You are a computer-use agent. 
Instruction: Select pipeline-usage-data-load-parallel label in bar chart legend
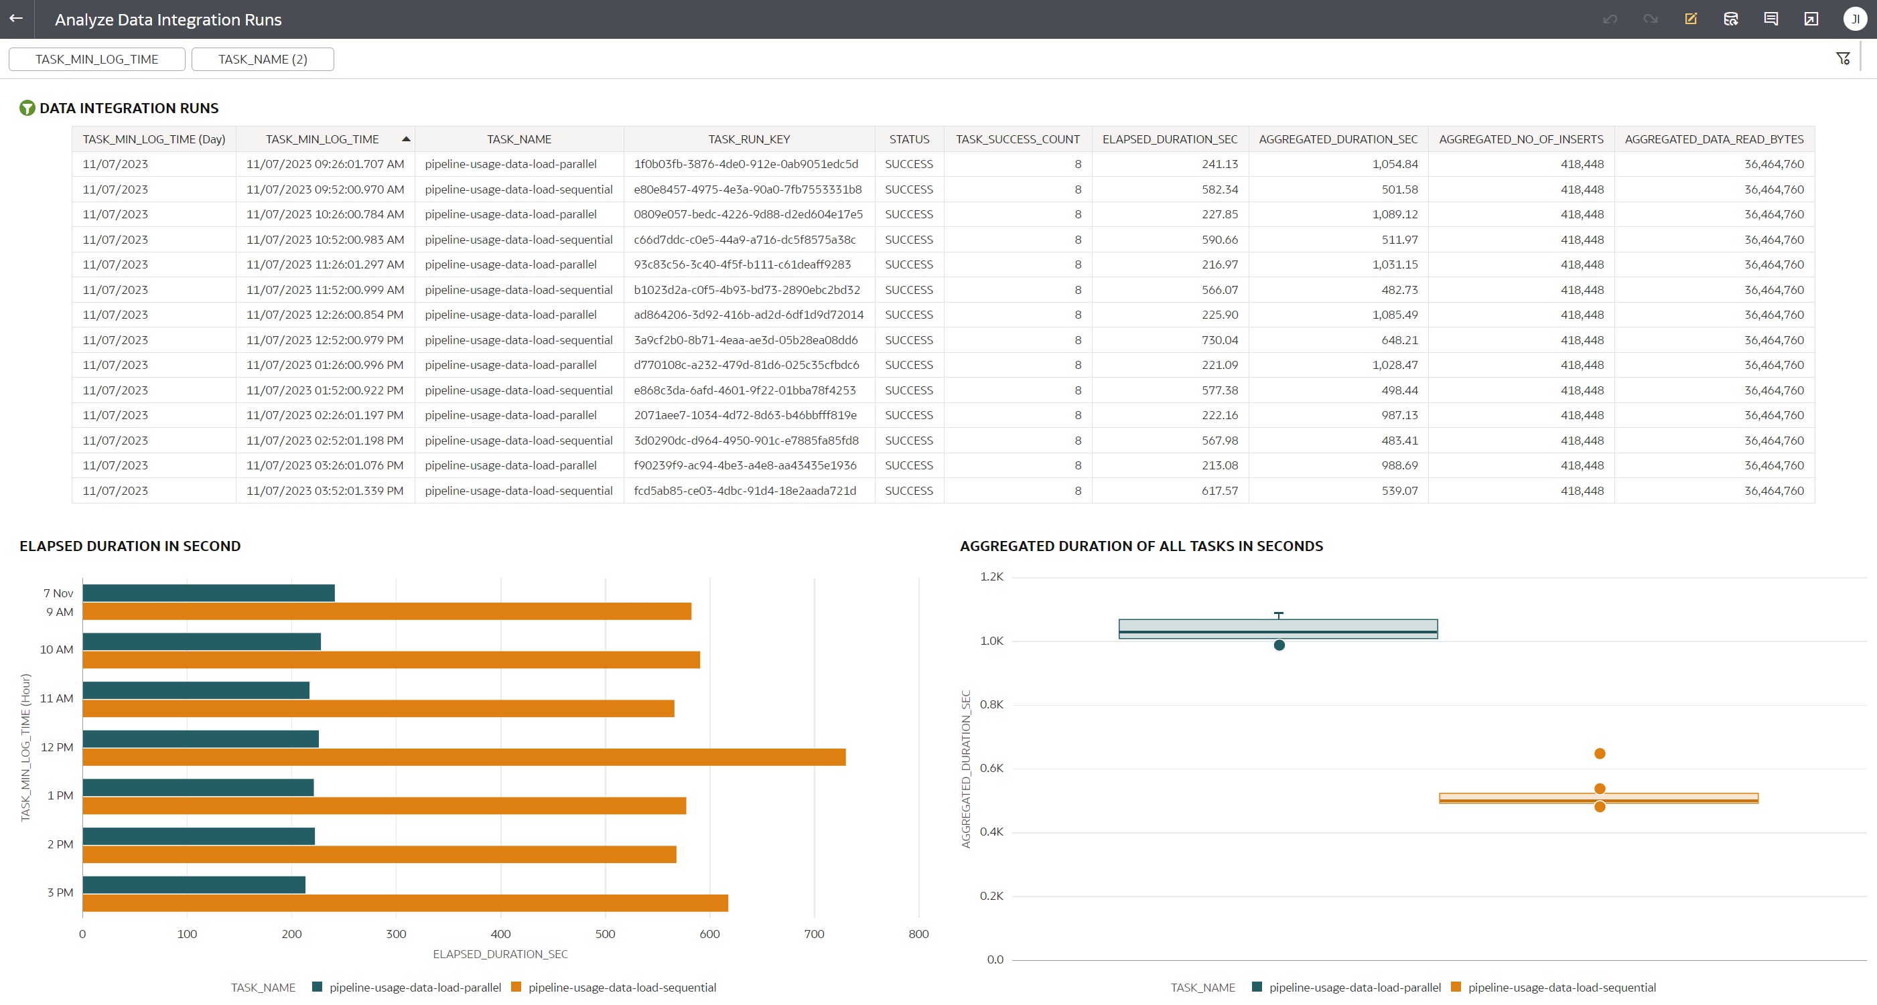pos(415,988)
